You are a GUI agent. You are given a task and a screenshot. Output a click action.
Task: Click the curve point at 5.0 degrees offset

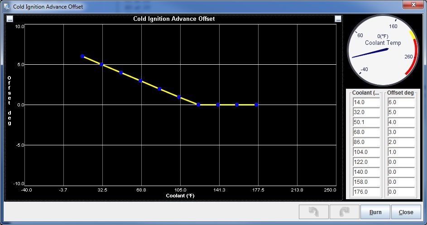101,64
